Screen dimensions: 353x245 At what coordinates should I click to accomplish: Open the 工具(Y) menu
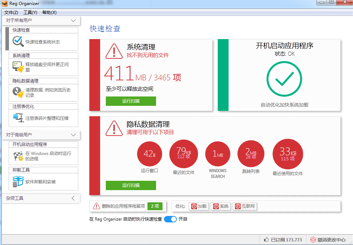(x=30, y=13)
